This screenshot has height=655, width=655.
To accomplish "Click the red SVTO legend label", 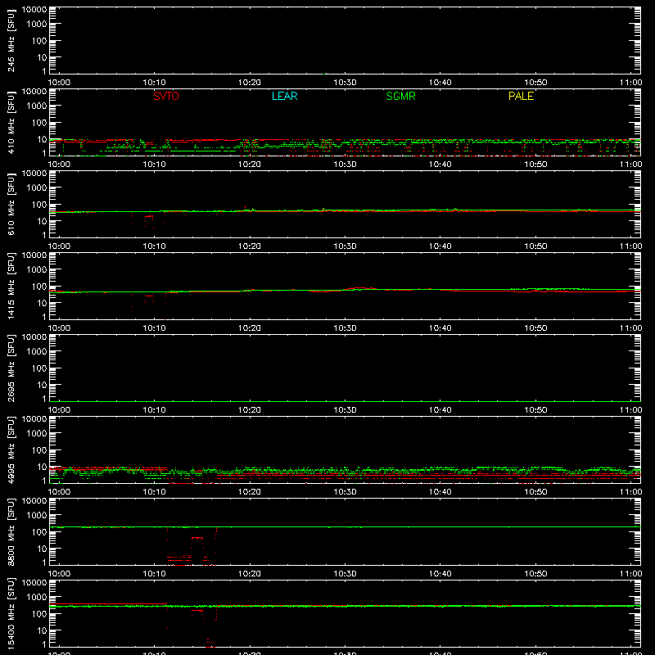I will coord(166,96).
